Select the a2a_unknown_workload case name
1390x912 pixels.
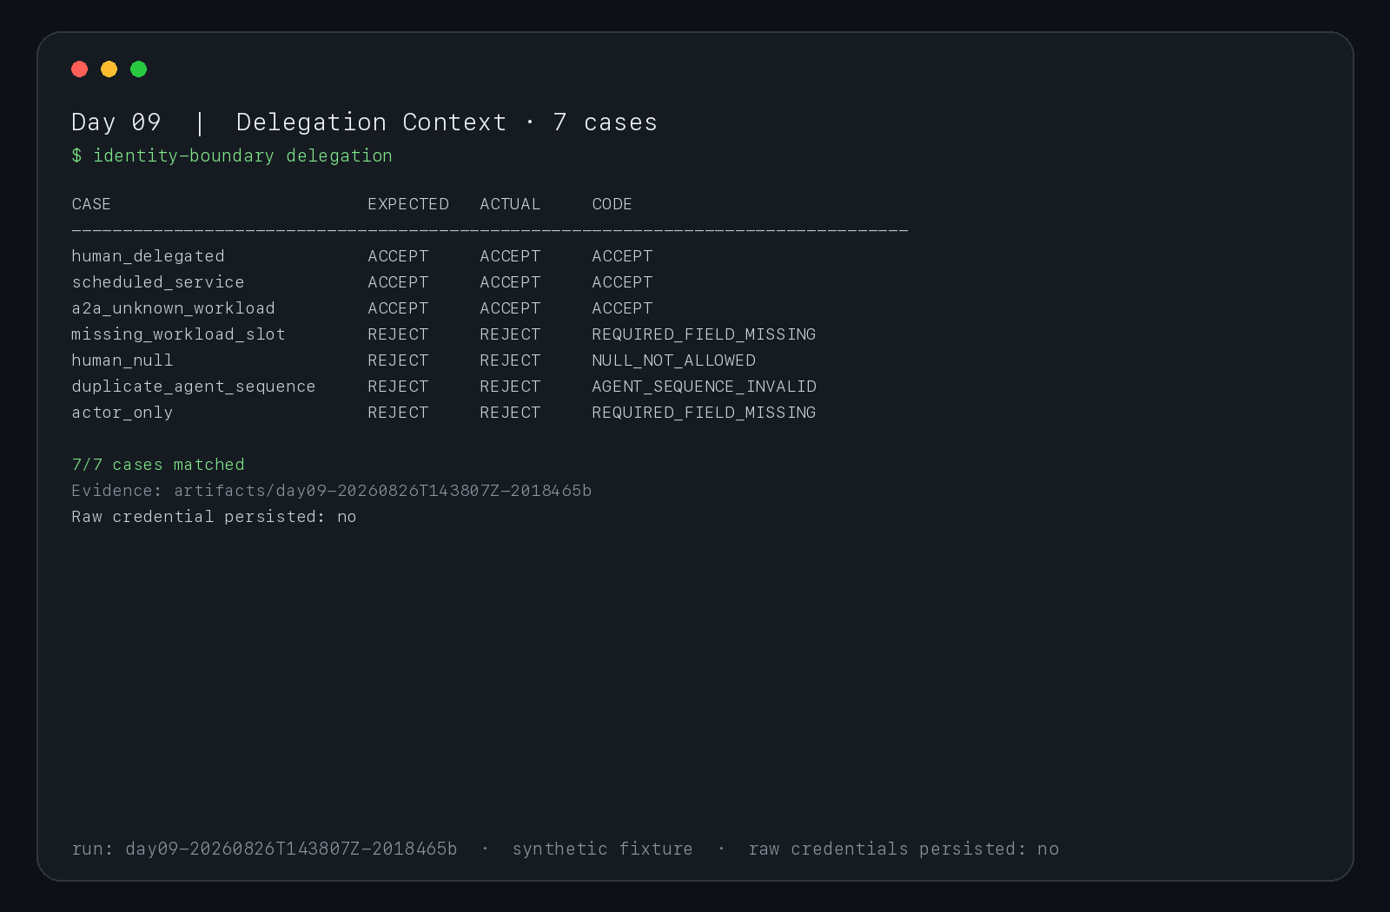coord(173,308)
